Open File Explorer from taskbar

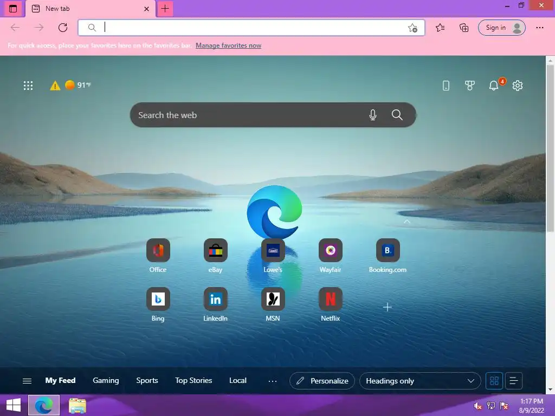(x=77, y=405)
